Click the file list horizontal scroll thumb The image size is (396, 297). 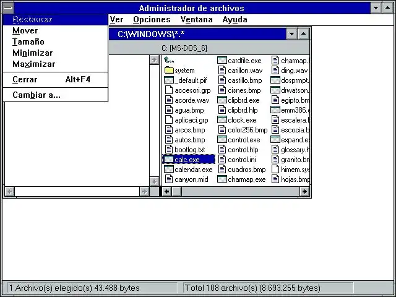(176, 191)
